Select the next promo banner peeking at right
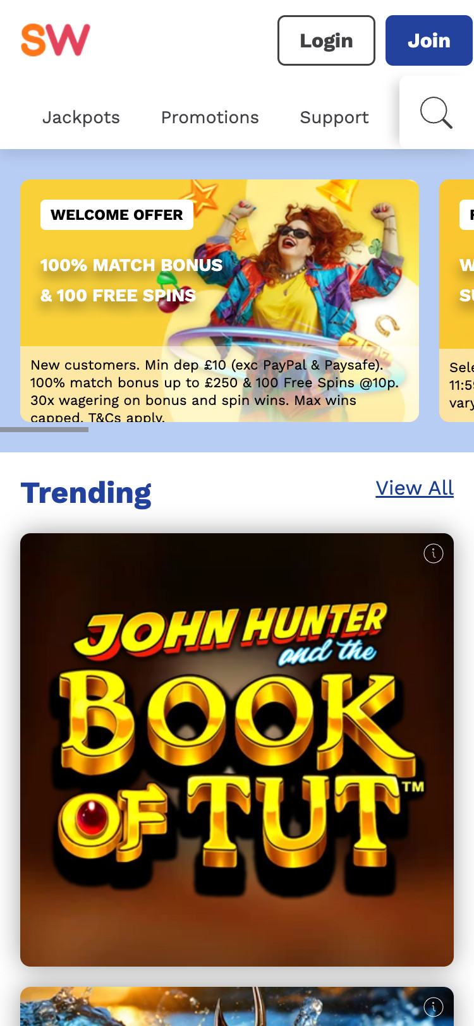474x1026 pixels. [x=456, y=301]
